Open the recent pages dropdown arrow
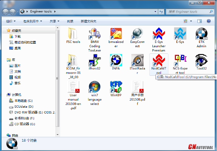This screenshot has width=217, height=151. pyautogui.click(x=18, y=12)
